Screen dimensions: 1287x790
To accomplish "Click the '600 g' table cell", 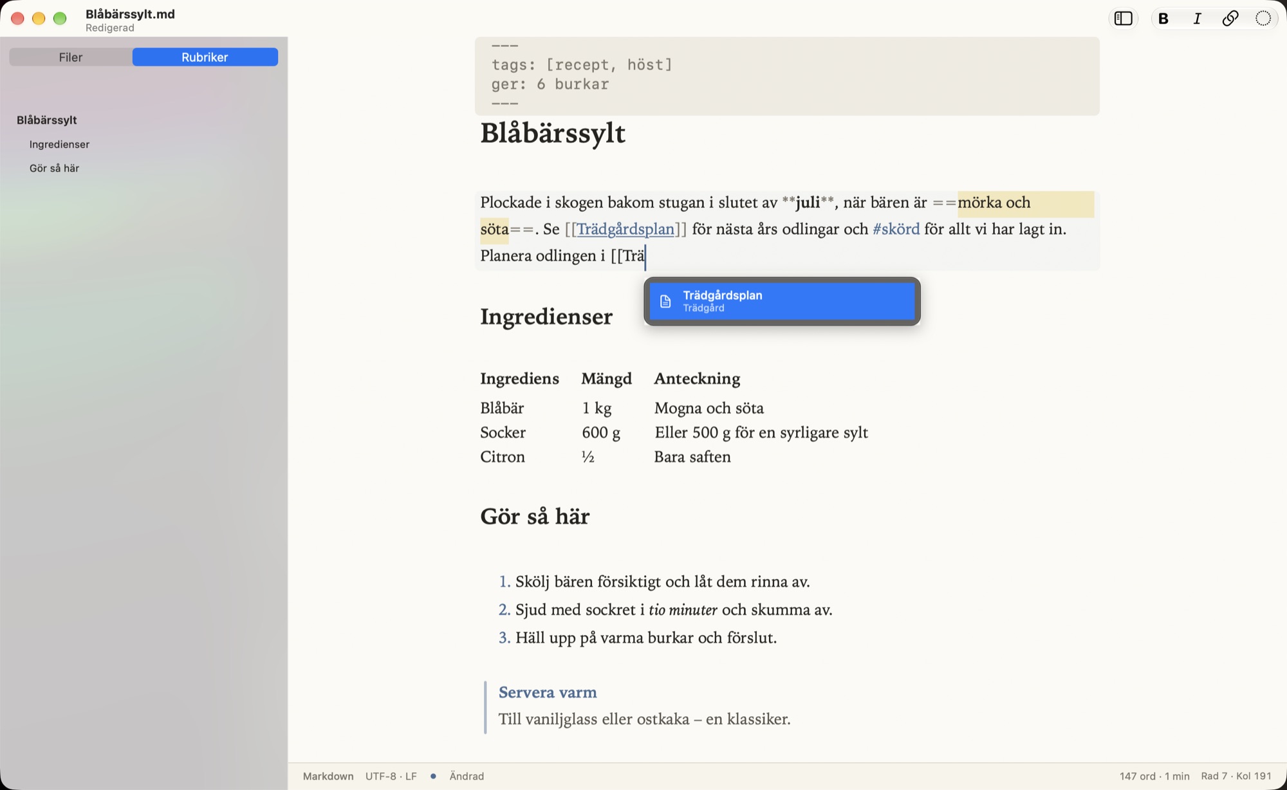I will point(601,432).
